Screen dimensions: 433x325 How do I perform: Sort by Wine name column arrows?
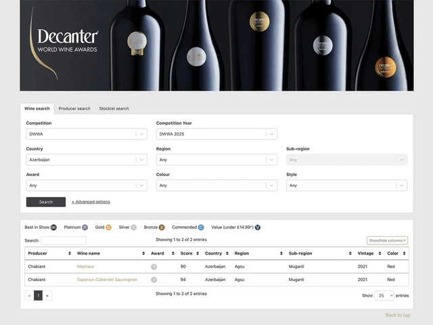pyautogui.click(x=143, y=253)
